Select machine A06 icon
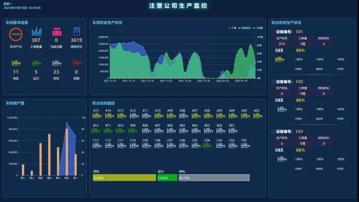 tap(208, 116)
